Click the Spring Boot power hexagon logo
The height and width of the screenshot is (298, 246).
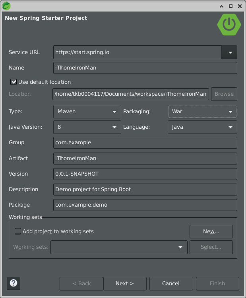(229, 25)
